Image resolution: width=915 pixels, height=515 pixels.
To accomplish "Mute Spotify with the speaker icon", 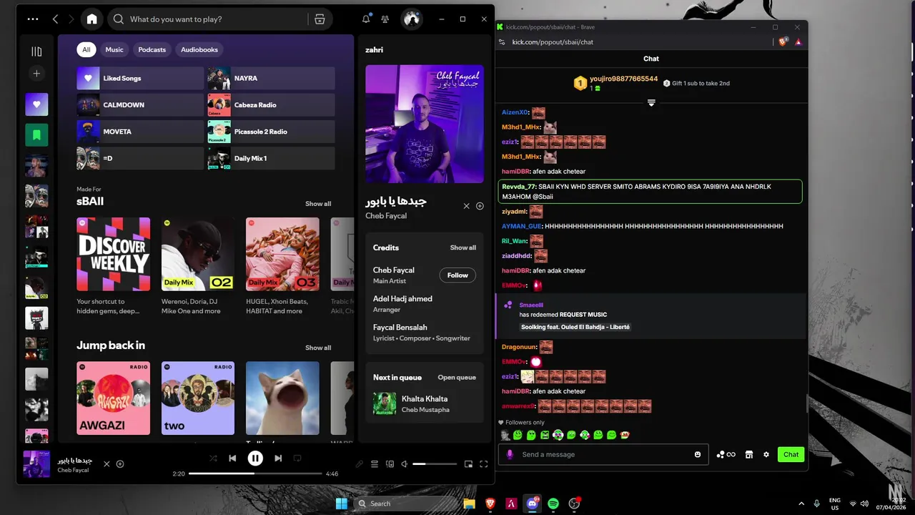I will 404,464.
